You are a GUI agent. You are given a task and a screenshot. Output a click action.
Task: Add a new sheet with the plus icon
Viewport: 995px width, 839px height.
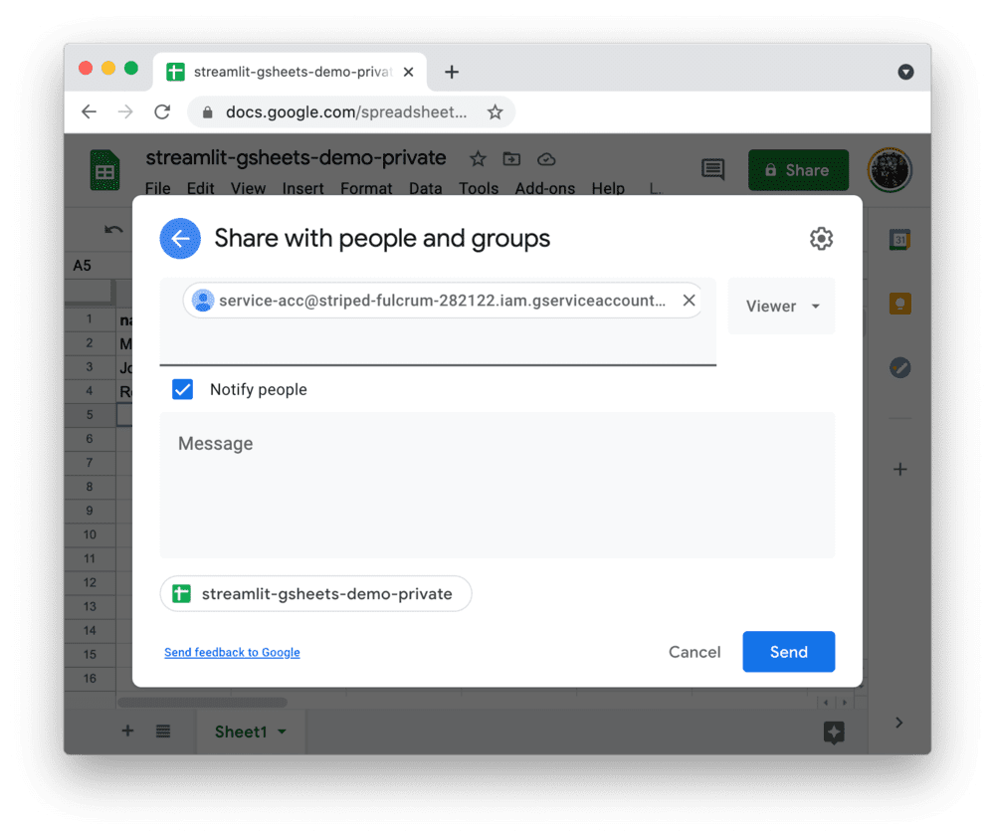tap(127, 731)
